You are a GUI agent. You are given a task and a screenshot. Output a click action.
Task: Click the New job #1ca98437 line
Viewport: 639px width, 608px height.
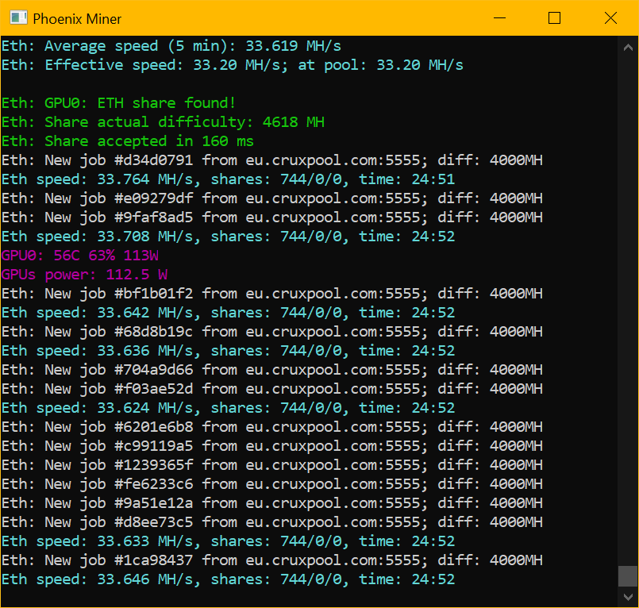(x=271, y=560)
